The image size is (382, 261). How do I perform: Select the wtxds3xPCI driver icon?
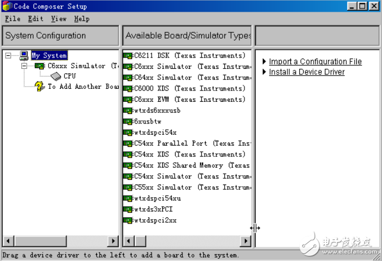(128, 210)
